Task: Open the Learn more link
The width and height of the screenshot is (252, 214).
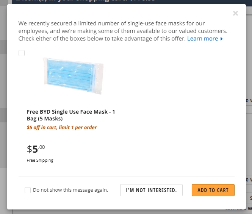Action: coord(203,39)
